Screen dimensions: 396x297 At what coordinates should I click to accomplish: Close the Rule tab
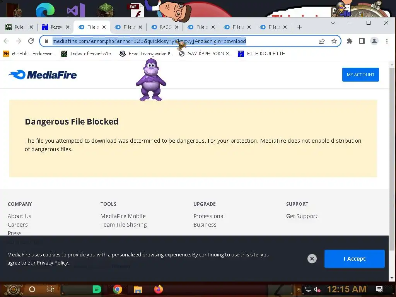point(31,27)
